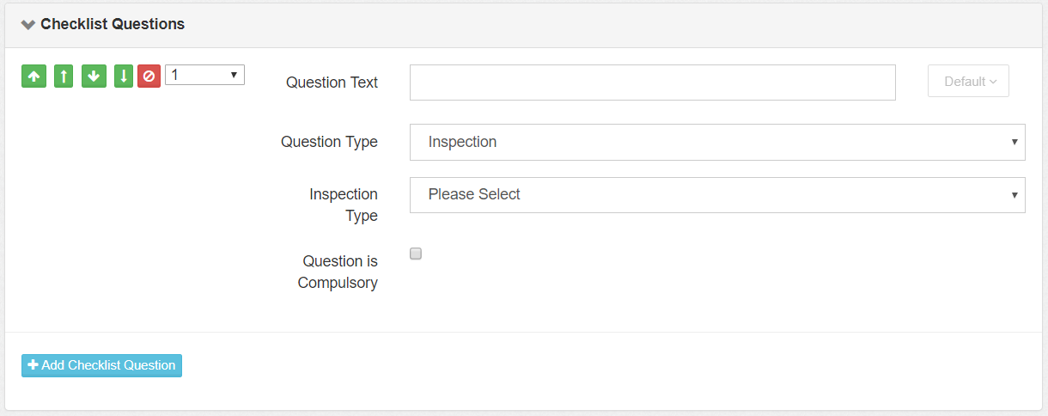Viewport: 1048px width, 416px height.
Task: Click the bold down arrow move button
Action: coord(94,76)
